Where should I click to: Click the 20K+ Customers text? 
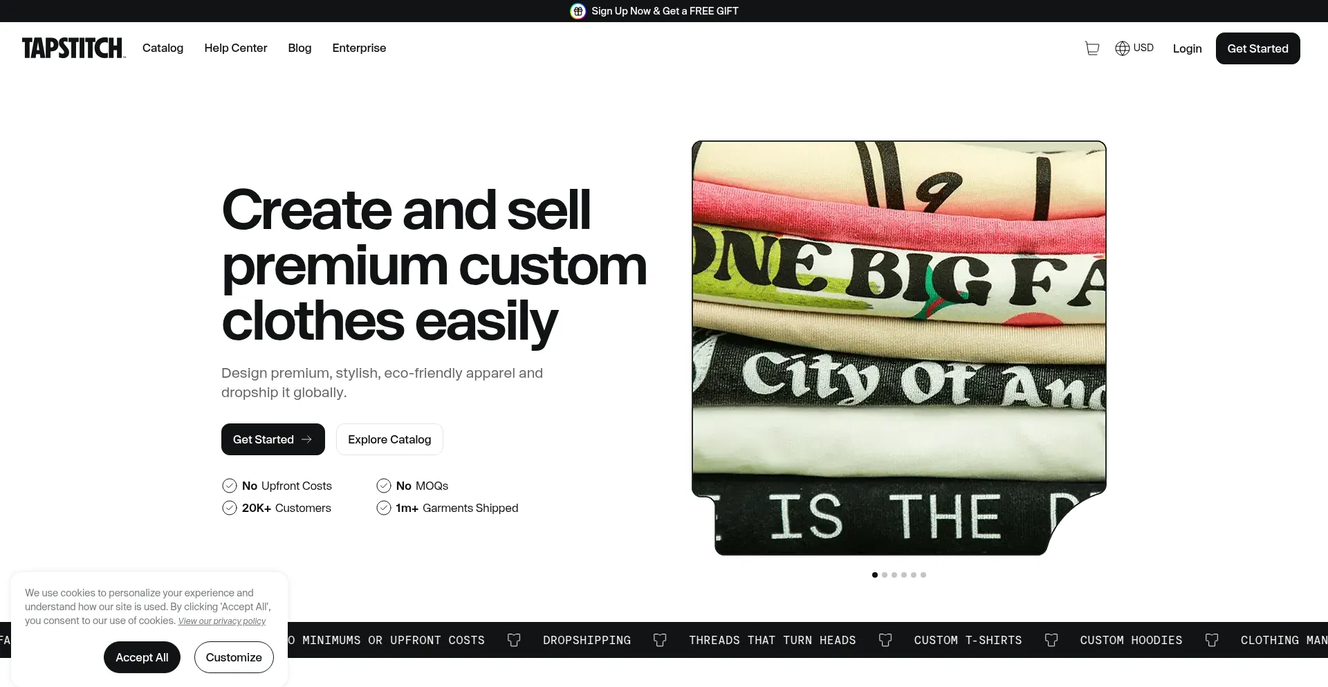(286, 508)
